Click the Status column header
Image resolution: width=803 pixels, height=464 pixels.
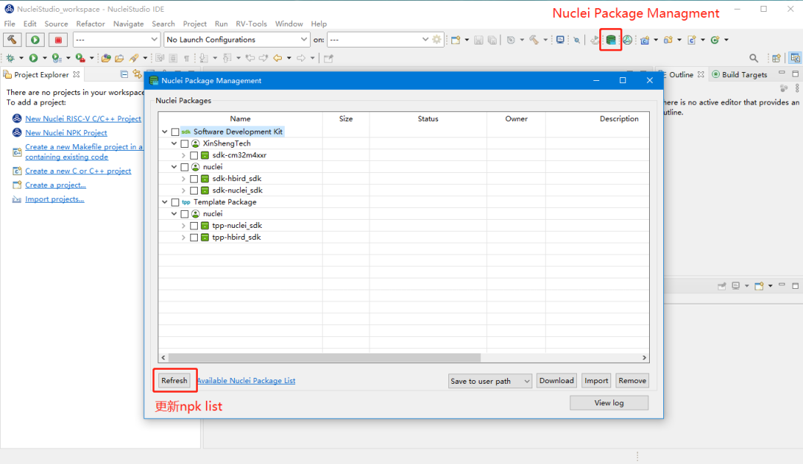pos(428,119)
